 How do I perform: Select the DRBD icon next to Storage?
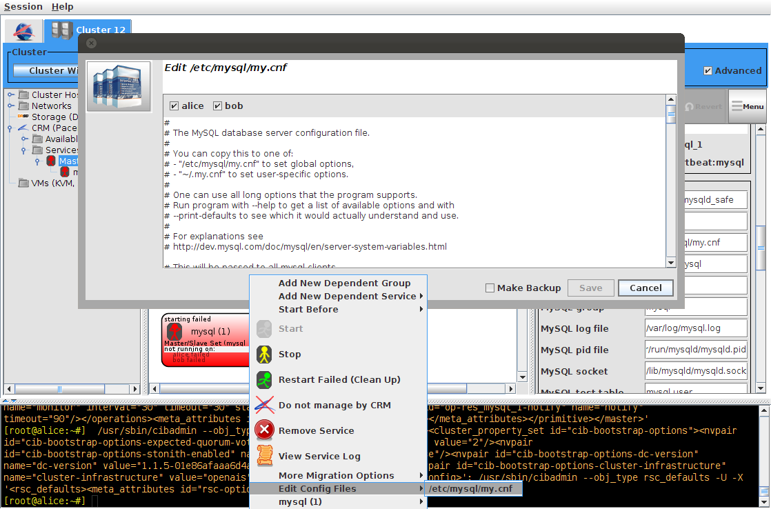click(23, 116)
